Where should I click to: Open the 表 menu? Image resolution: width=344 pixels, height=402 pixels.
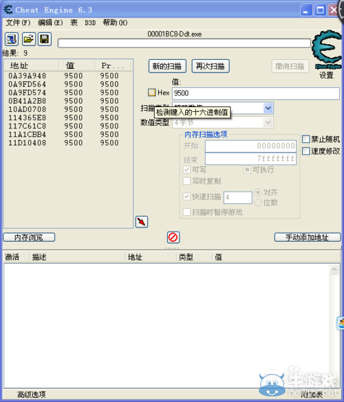point(74,23)
